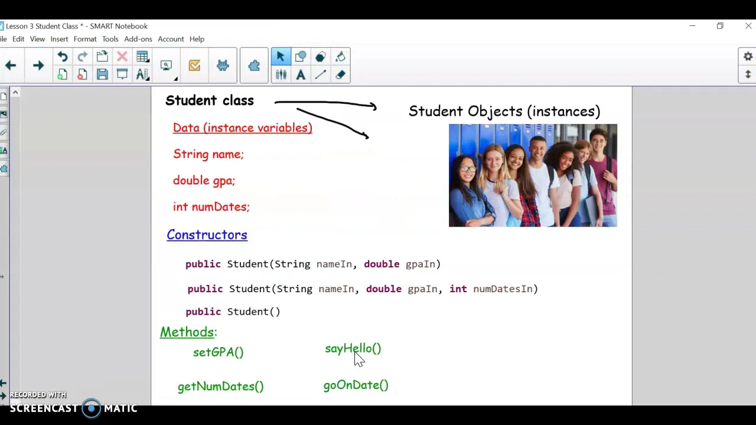Restore down the SMART Notebook window
Viewport: 756px width, 425px height.
[x=720, y=26]
